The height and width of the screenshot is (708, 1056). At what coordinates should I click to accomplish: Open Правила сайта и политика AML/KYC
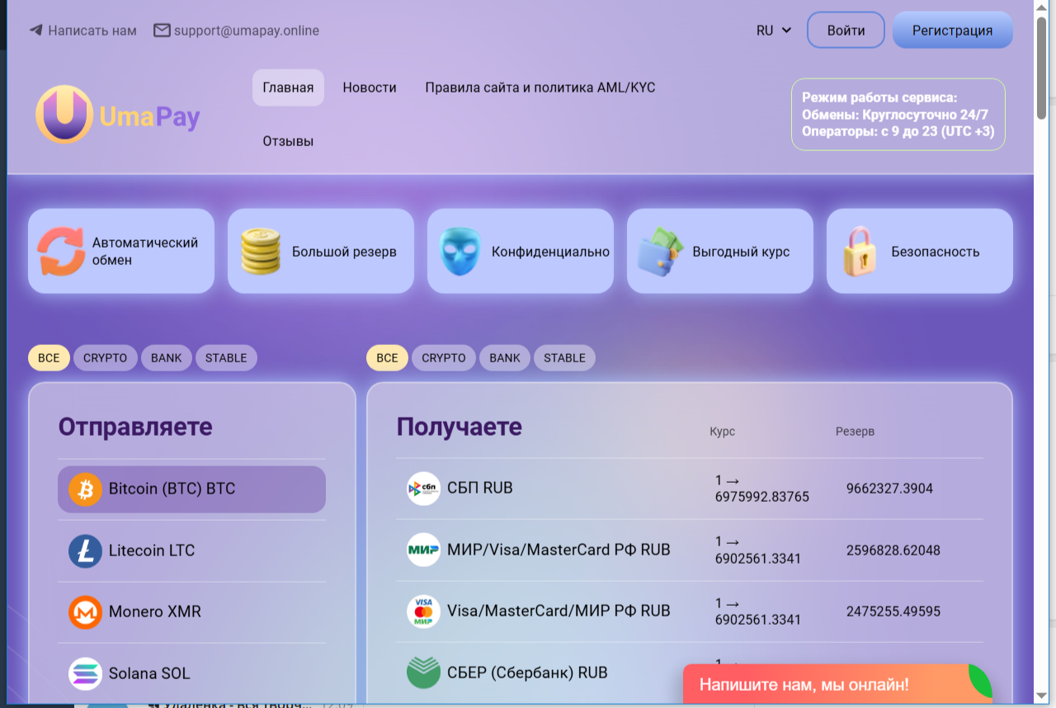coord(540,87)
